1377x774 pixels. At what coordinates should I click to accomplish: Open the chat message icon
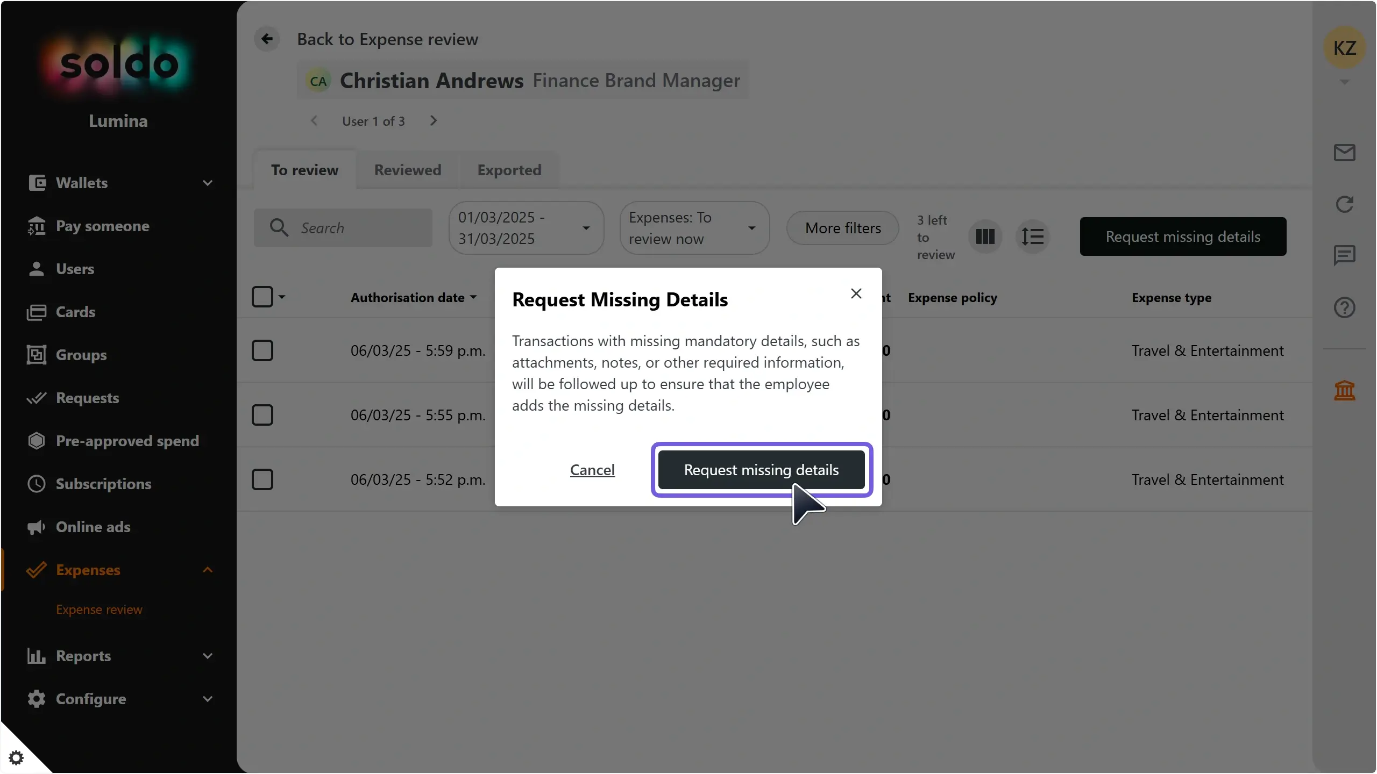[1344, 255]
